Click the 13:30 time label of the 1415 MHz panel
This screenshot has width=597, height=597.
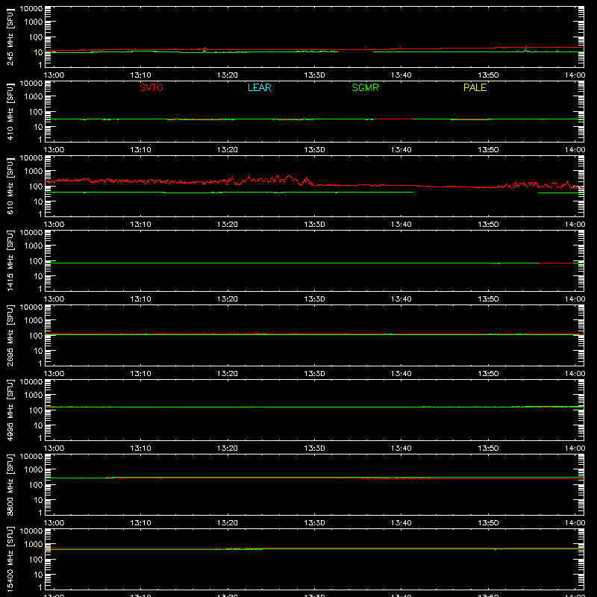pyautogui.click(x=314, y=299)
